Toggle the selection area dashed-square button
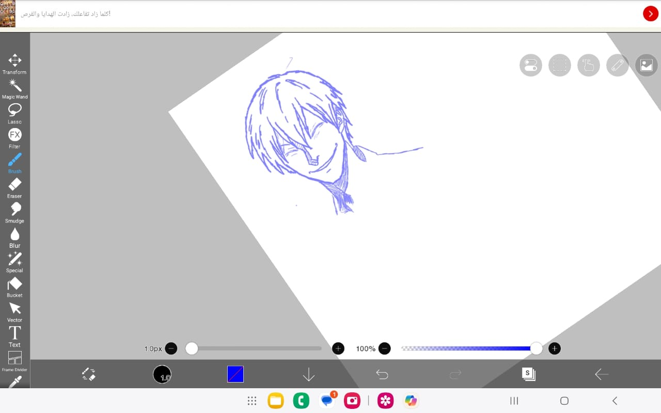Image resolution: width=661 pixels, height=413 pixels. click(560, 66)
